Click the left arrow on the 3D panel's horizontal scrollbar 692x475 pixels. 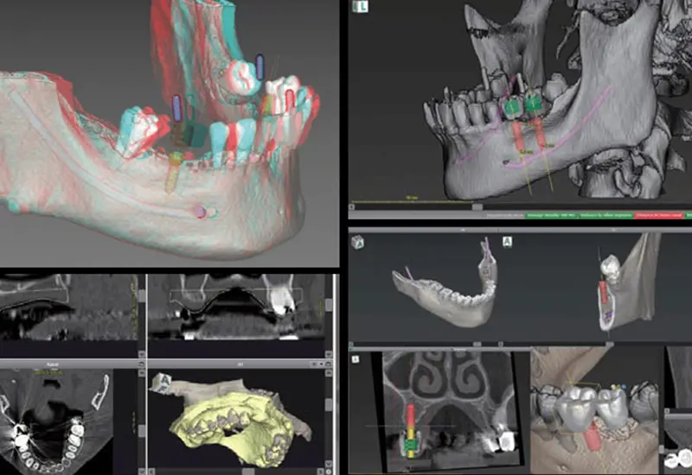[x=152, y=472]
